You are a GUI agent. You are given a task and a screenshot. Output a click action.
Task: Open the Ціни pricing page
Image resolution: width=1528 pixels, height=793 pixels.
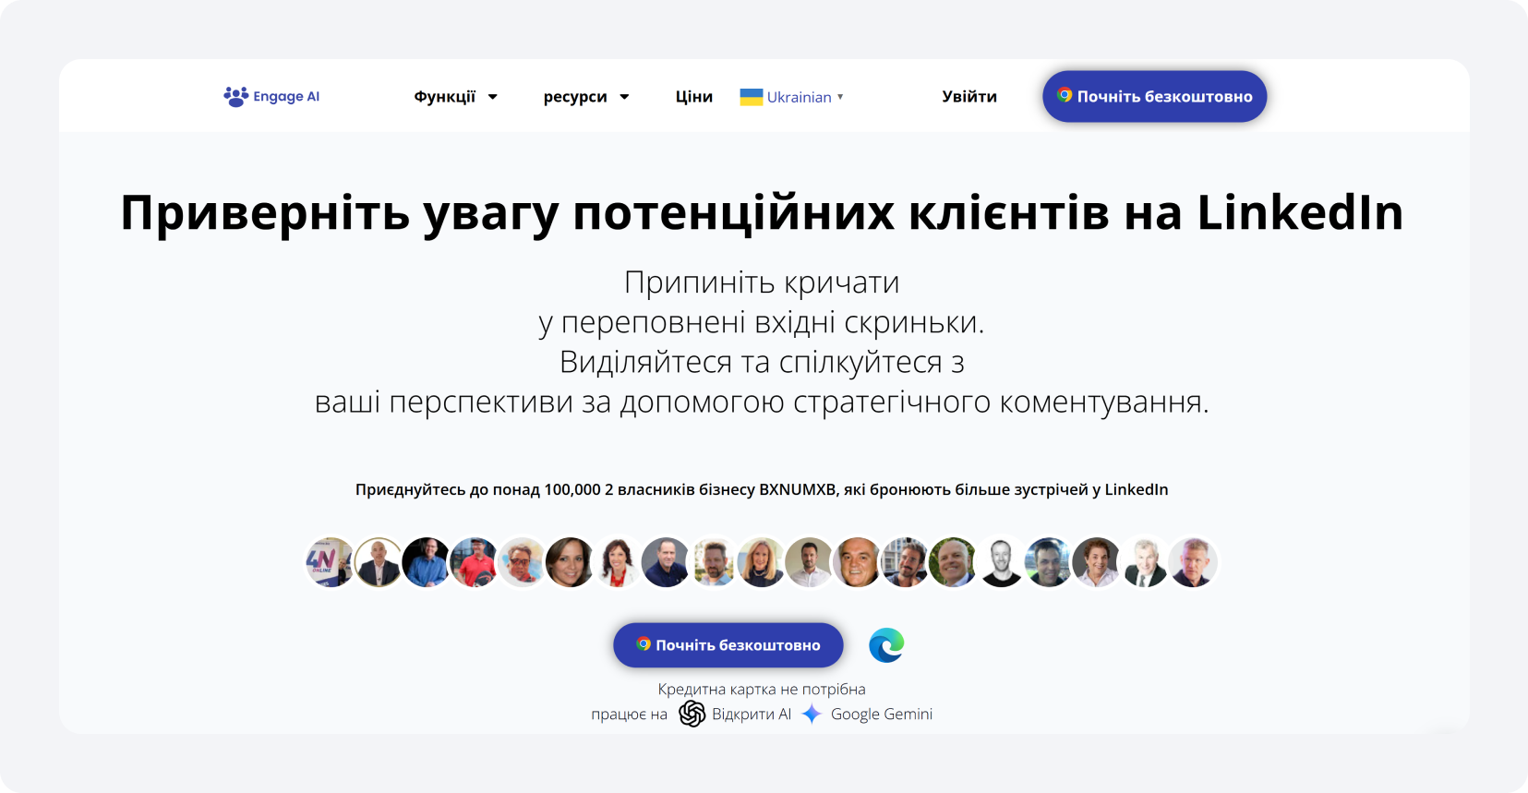[x=694, y=96]
